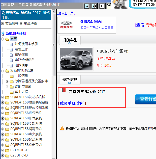The height and width of the screenshot is (159, 156).
Task: Click the Q-奇瑞汽车-瑞虎5x-2017- 维修手册 title
Action: (26, 15)
